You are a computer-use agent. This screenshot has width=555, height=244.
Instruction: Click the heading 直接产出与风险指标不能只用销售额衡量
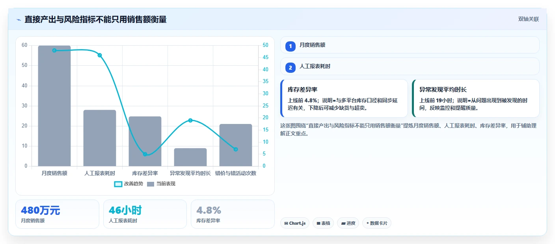(95, 19)
